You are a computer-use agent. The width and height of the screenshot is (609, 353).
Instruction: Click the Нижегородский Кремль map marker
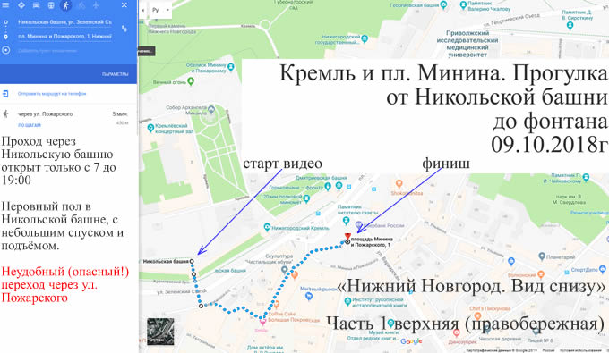click(x=267, y=227)
